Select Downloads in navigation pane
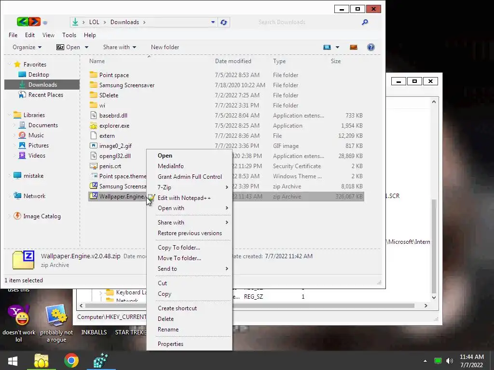 tap(42, 85)
